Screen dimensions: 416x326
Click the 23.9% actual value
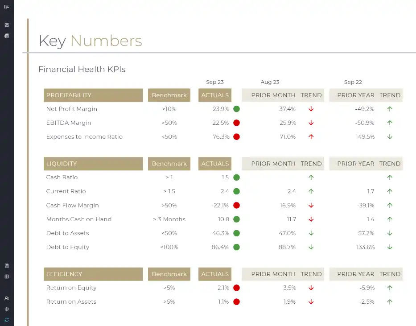coord(221,109)
